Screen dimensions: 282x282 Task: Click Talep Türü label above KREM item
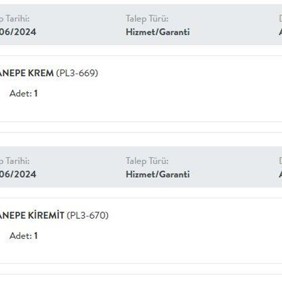147,19
